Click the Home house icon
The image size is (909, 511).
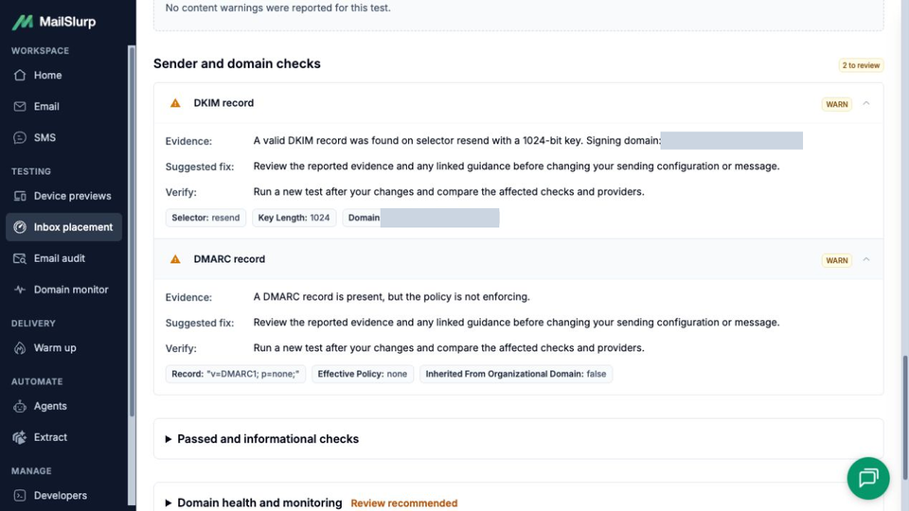(20, 76)
